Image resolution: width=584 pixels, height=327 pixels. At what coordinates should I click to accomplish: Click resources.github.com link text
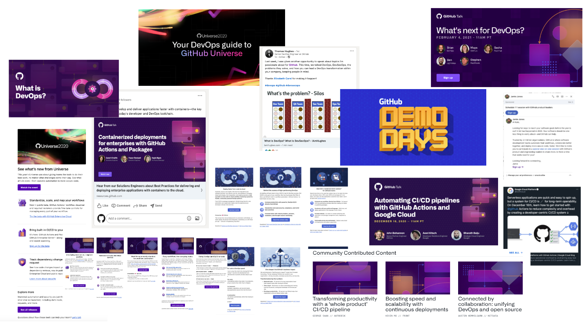tap(110, 196)
